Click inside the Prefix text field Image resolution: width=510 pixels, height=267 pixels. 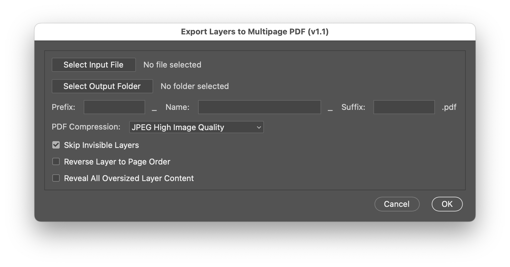114,107
